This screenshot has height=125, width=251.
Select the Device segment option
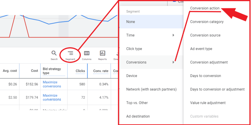[x=132, y=76]
